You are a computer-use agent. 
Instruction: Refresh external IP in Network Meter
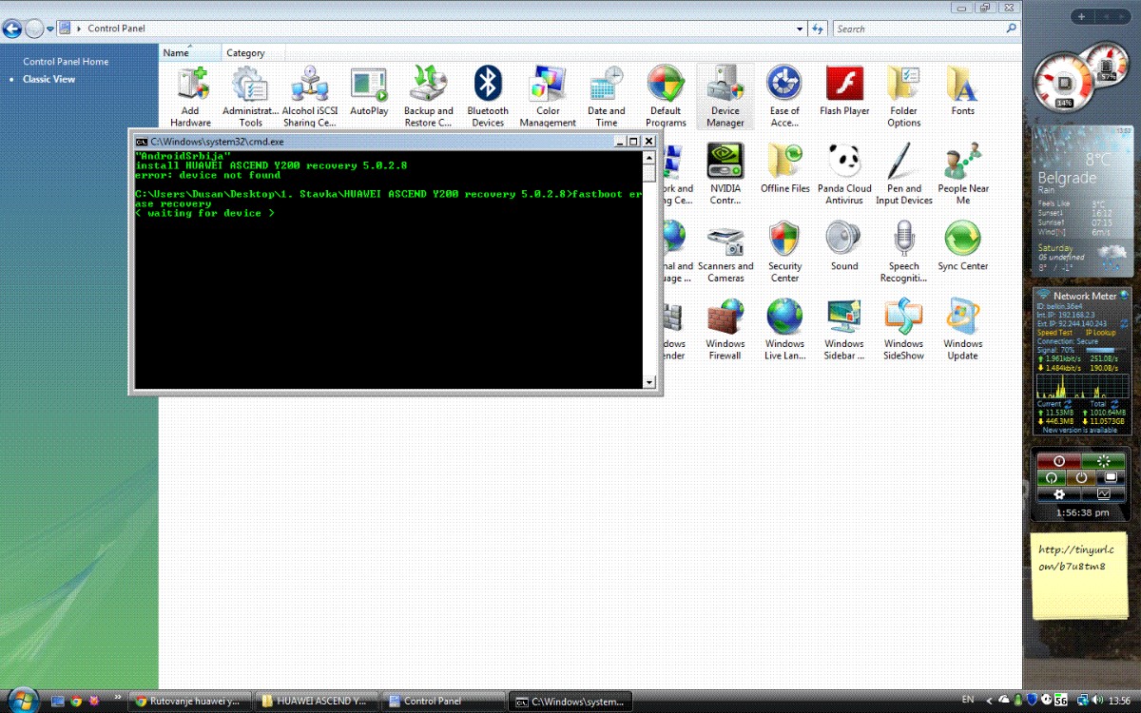(x=1124, y=324)
